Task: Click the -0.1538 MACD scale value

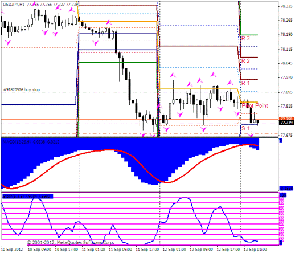Action: [286, 188]
